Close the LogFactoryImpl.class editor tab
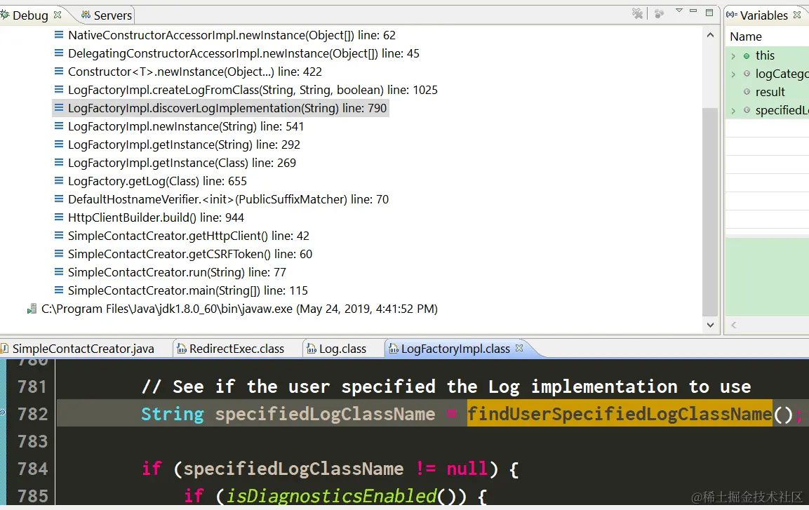 [519, 348]
